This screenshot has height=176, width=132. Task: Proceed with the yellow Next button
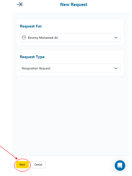point(22,165)
